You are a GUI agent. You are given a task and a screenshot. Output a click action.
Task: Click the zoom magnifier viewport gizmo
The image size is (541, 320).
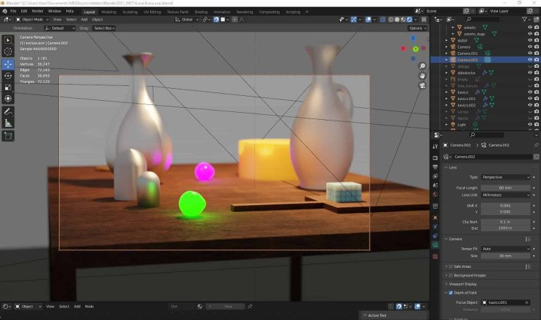pyautogui.click(x=422, y=66)
